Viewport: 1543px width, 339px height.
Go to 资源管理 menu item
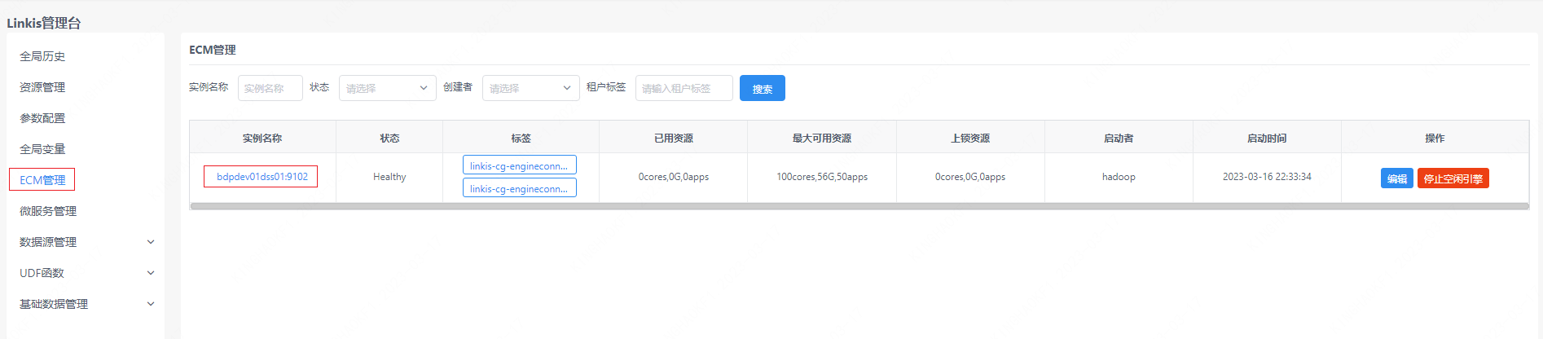click(x=42, y=87)
